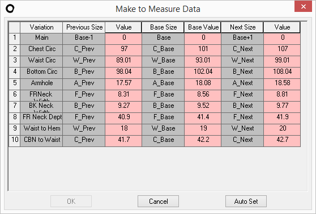Select the Next Size column header
Image resolution: width=316 pixels, height=214 pixels.
tap(242, 27)
